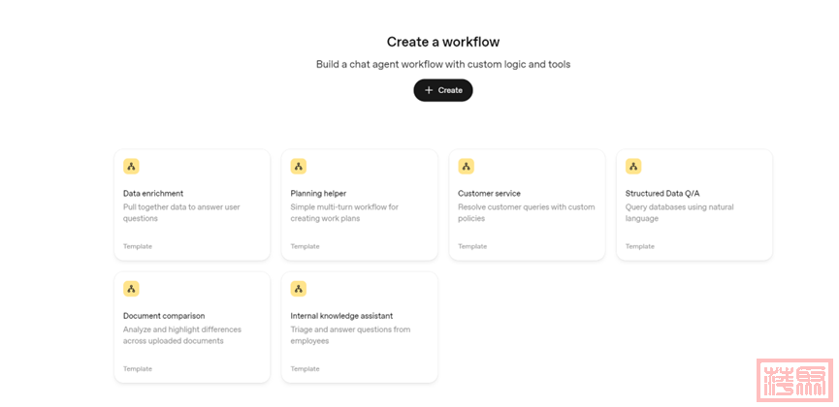This screenshot has width=839, height=407.
Task: Open the Structured Data Q/A title
Action: click(662, 193)
